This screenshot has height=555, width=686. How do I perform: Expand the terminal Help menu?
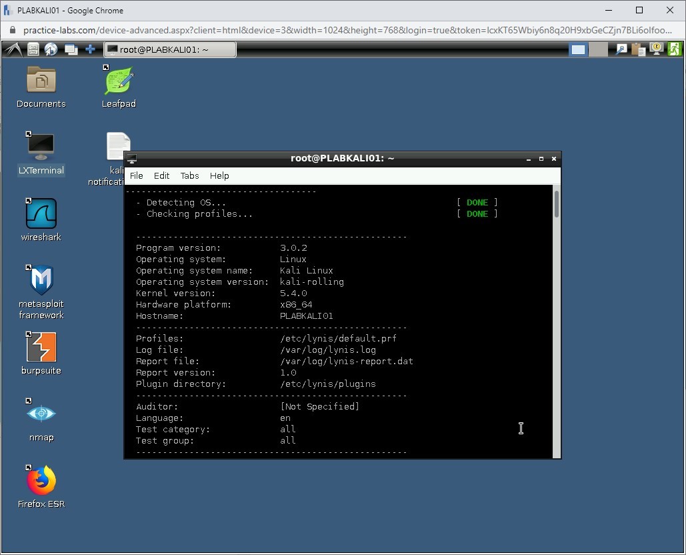[219, 175]
